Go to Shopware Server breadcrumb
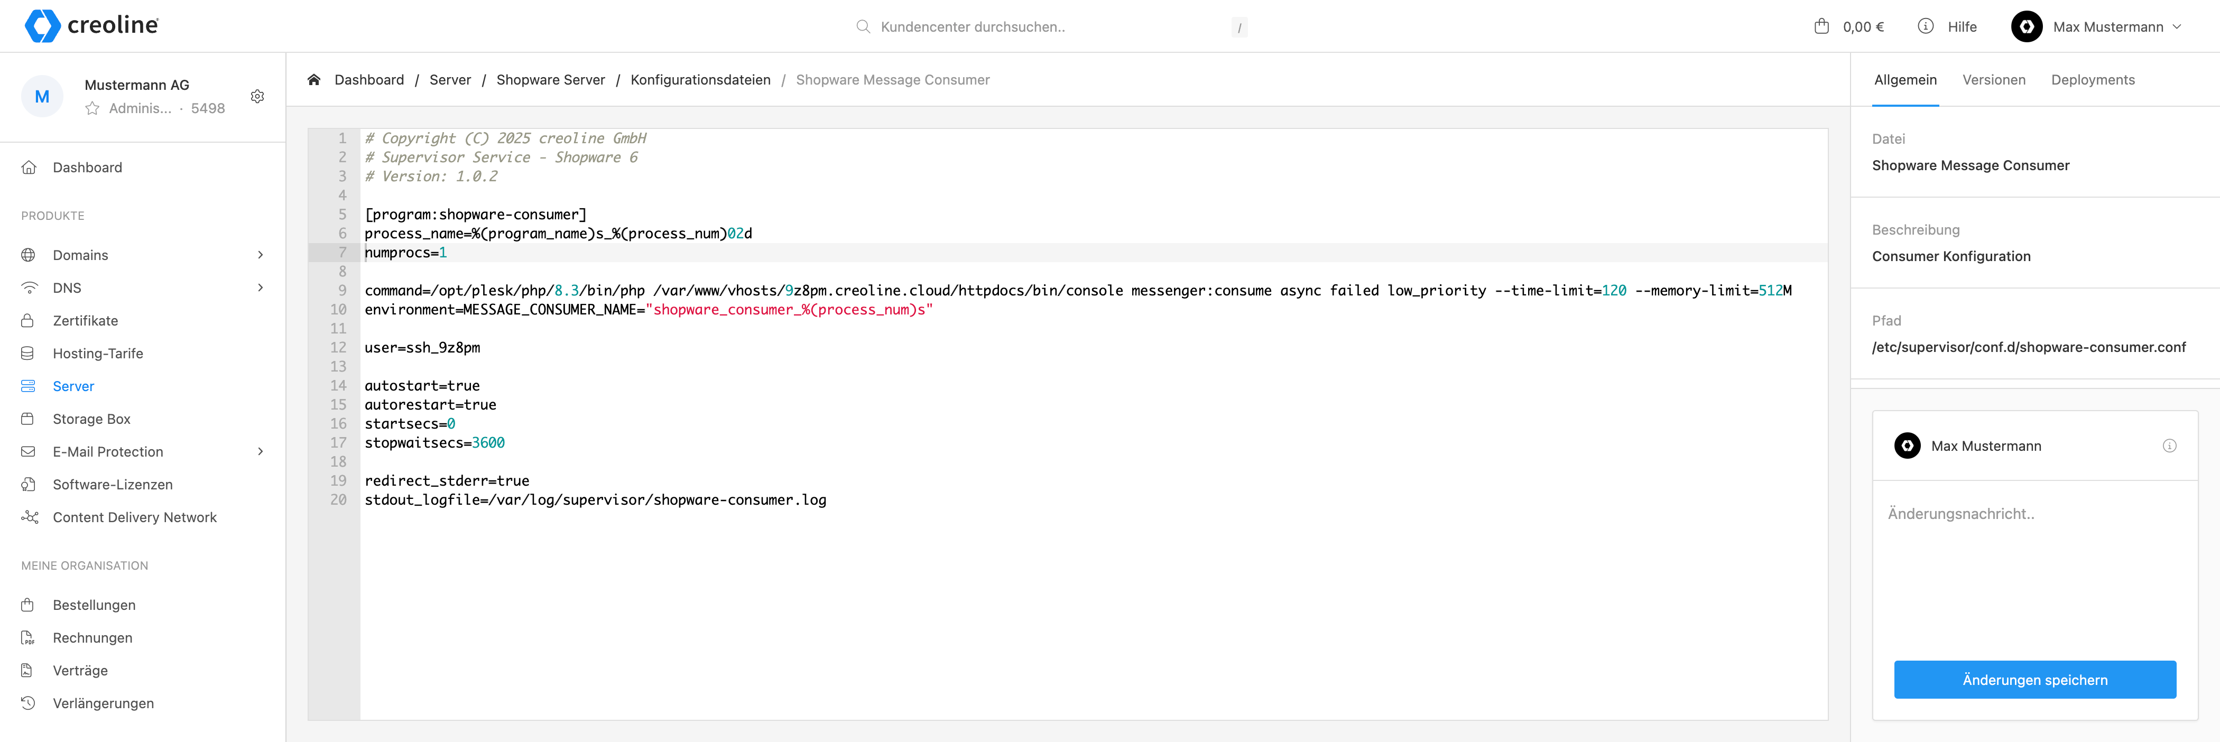The width and height of the screenshot is (2220, 742). (551, 79)
